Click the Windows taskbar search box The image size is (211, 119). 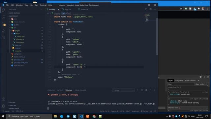click(29, 116)
